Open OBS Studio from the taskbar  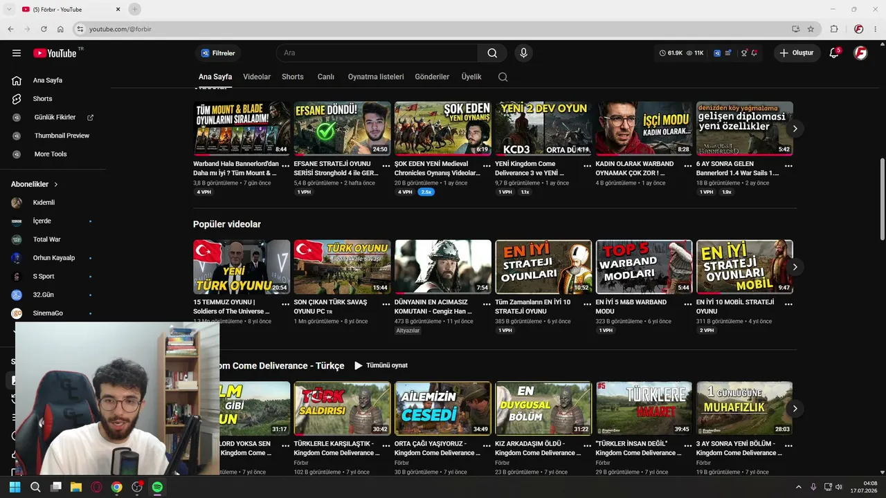(x=137, y=487)
